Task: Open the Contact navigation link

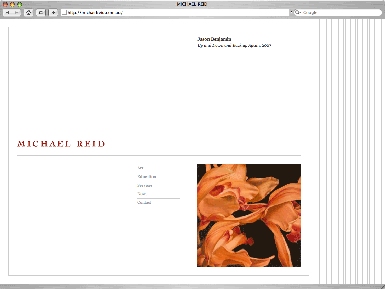Action: [x=144, y=202]
